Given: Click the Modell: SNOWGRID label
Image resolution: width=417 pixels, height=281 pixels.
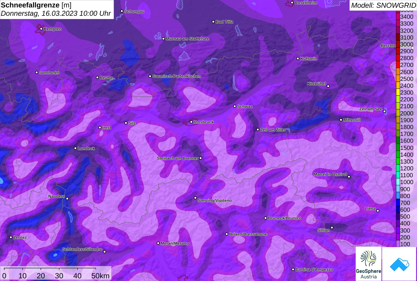Looking at the screenshot, I should coord(383,5).
